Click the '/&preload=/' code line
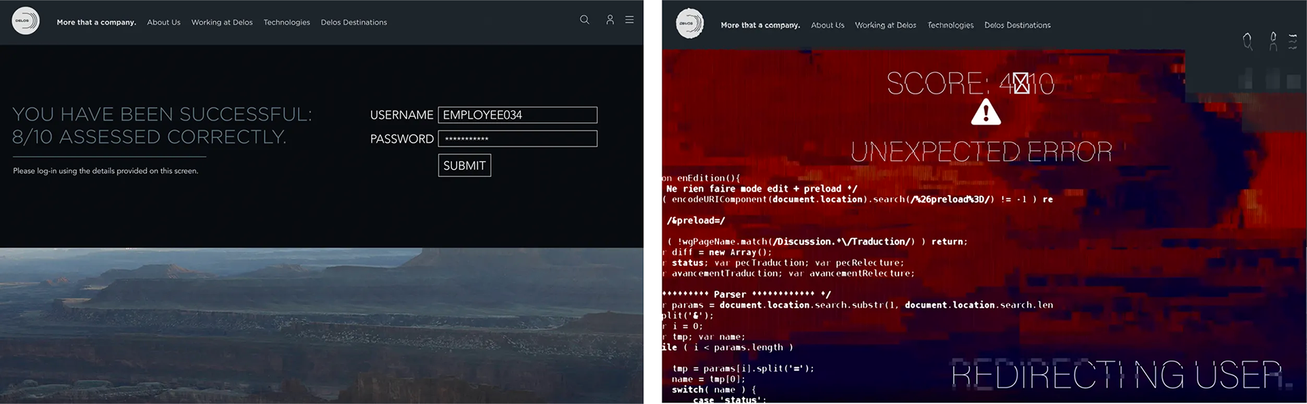 pos(696,220)
